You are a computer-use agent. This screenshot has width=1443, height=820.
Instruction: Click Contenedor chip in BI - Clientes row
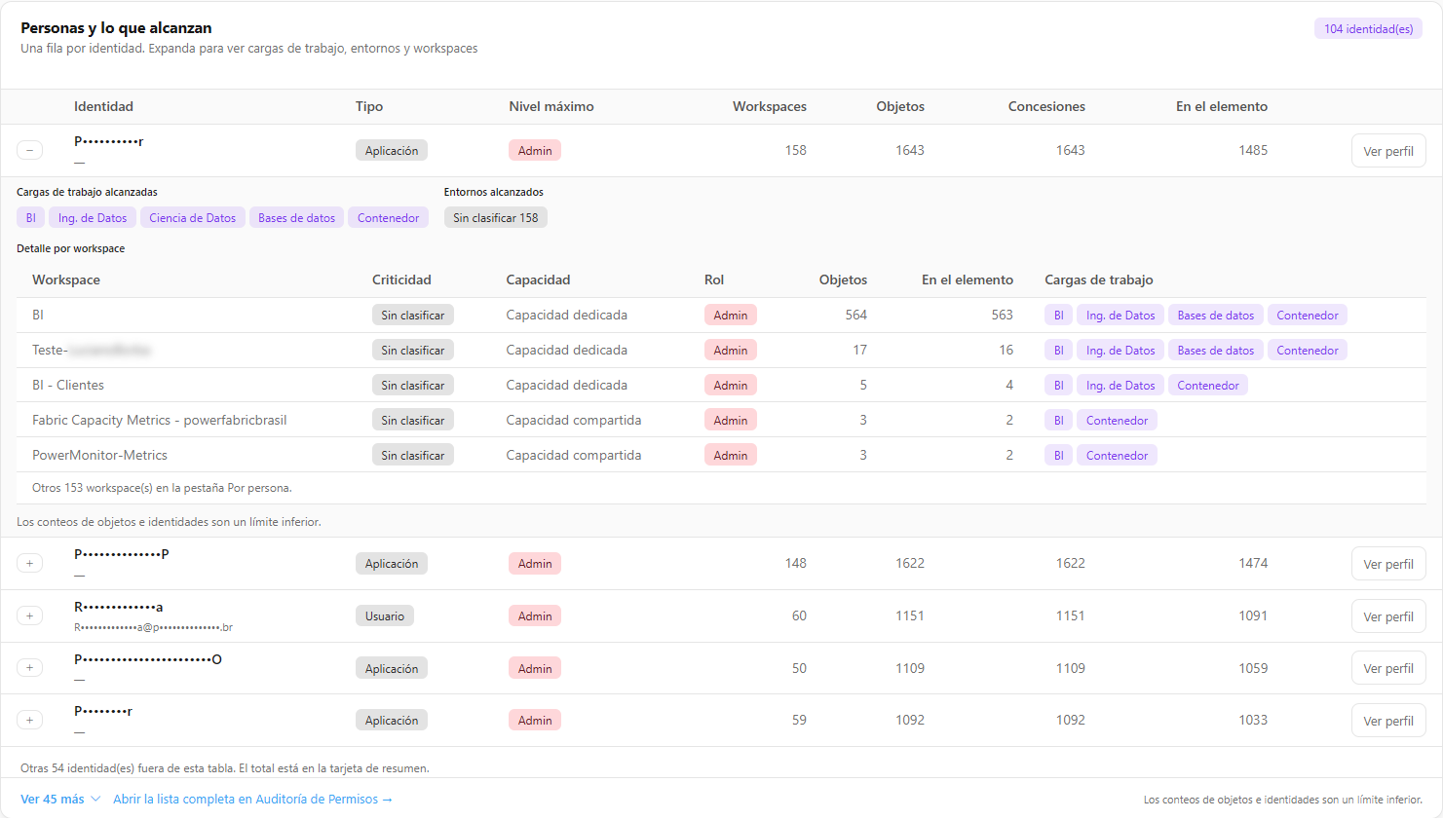tap(1208, 386)
